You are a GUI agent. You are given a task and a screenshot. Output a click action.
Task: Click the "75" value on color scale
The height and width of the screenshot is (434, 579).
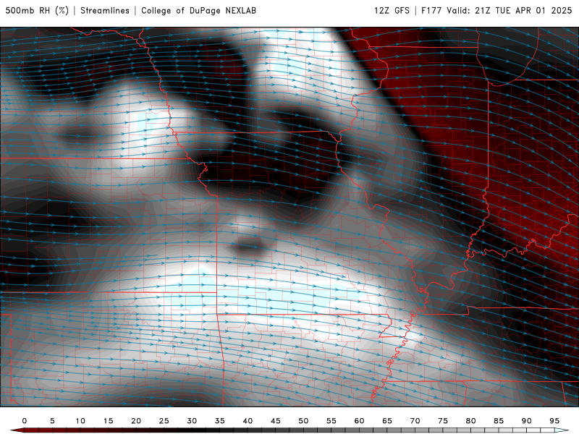point(443,421)
